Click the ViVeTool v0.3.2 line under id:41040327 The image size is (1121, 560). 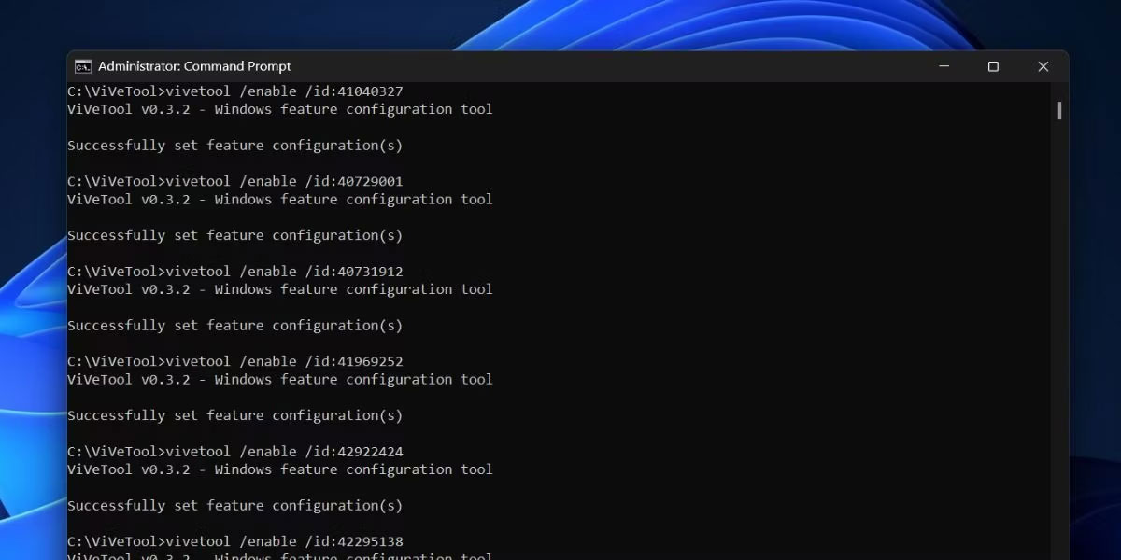tap(280, 109)
